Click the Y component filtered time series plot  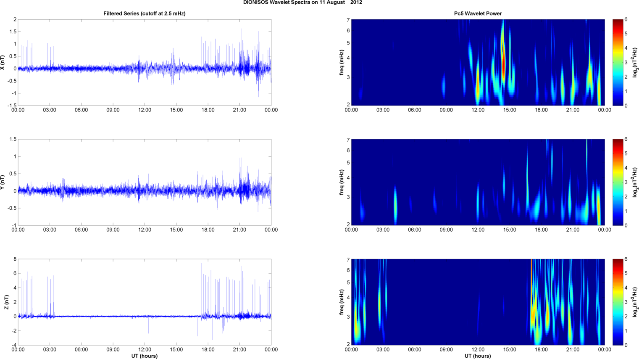(x=145, y=182)
